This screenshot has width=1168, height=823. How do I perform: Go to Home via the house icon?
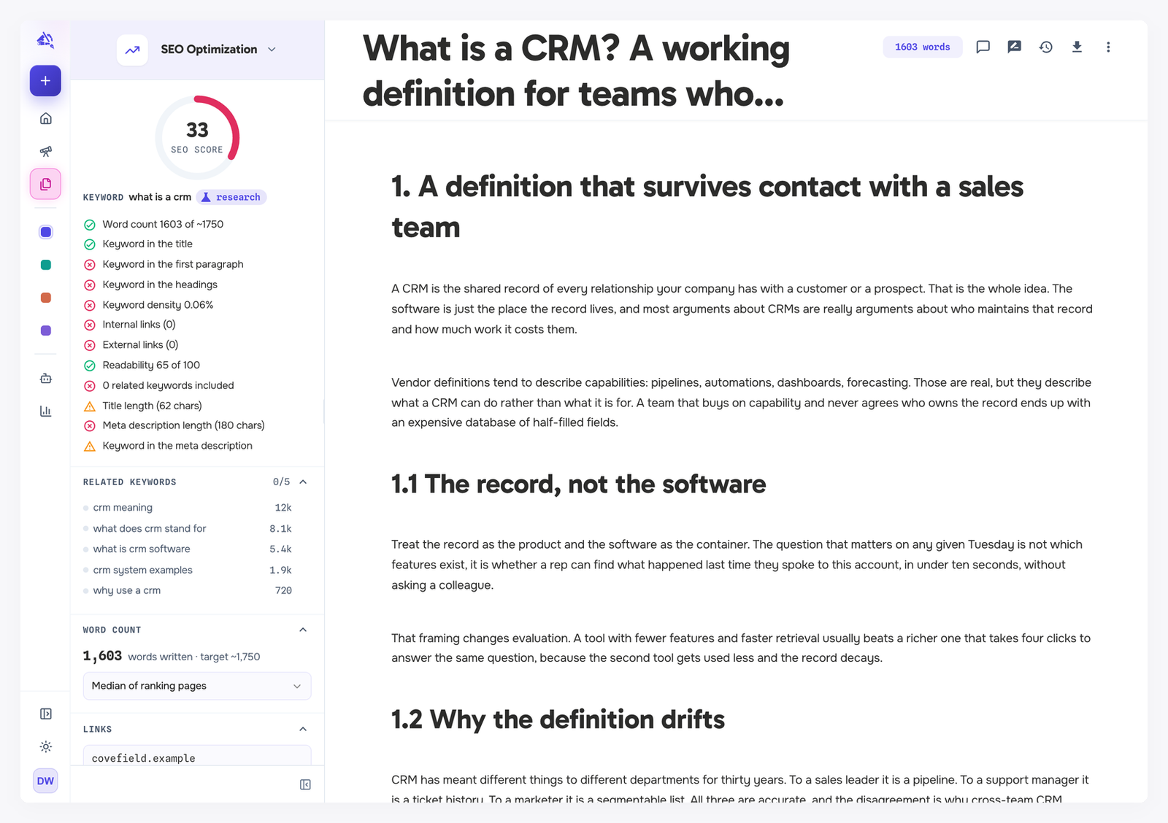point(45,118)
